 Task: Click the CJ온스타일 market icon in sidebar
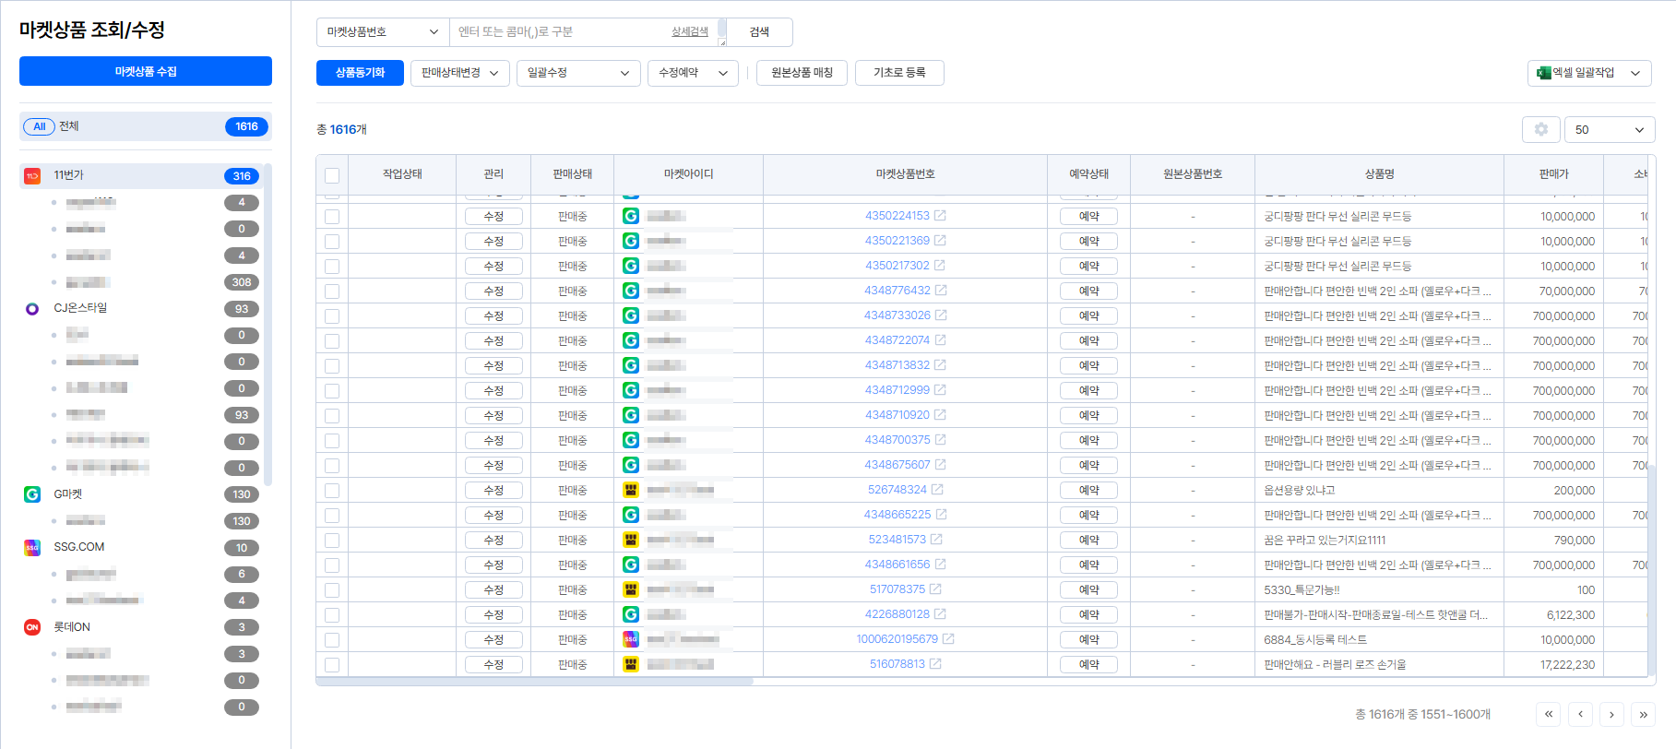pyautogui.click(x=32, y=308)
